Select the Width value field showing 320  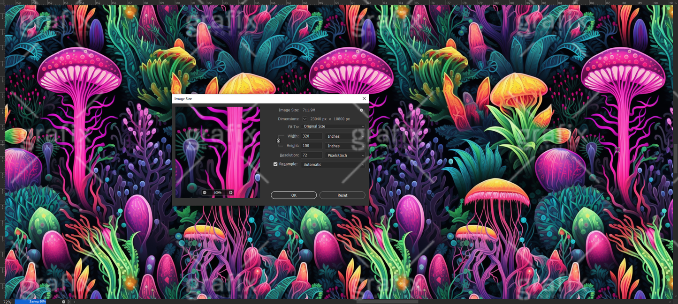(311, 136)
